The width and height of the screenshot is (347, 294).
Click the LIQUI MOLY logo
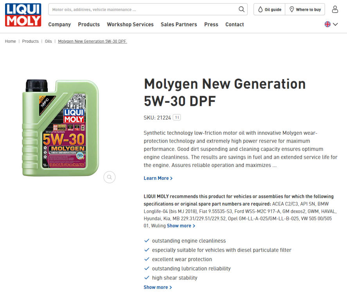point(23,15)
